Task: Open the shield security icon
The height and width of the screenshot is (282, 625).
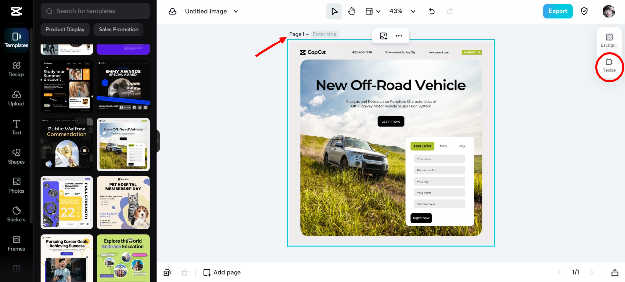Action: coord(584,11)
